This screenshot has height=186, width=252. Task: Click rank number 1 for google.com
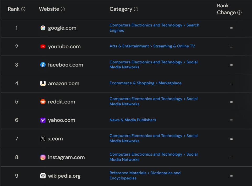[x=17, y=28]
